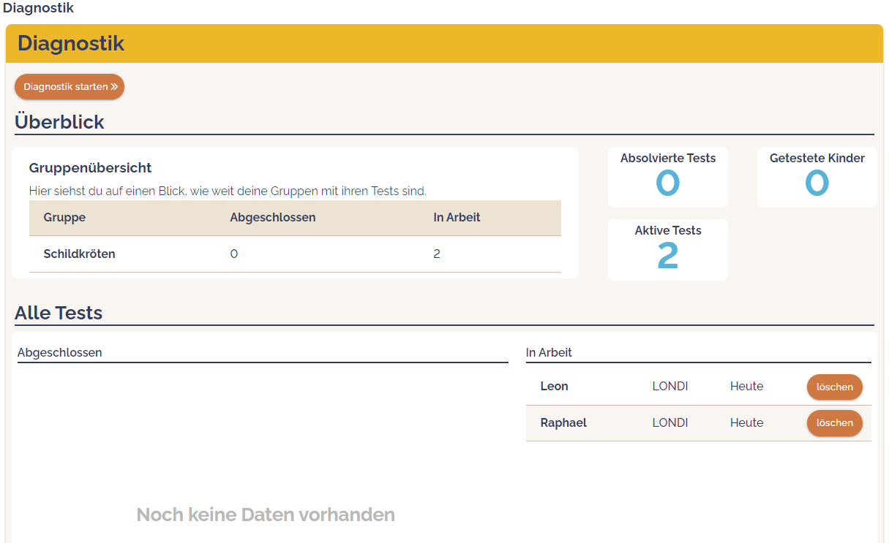The height and width of the screenshot is (543, 889).
Task: Click the Gruppenübersicht card title
Action: tap(90, 168)
